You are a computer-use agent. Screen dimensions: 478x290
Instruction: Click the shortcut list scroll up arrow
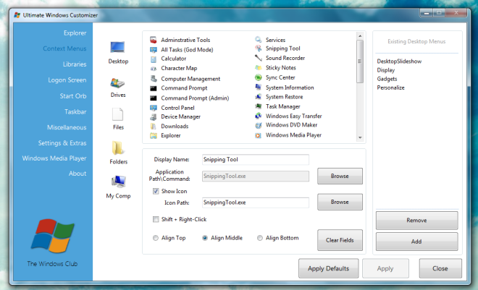click(360, 36)
